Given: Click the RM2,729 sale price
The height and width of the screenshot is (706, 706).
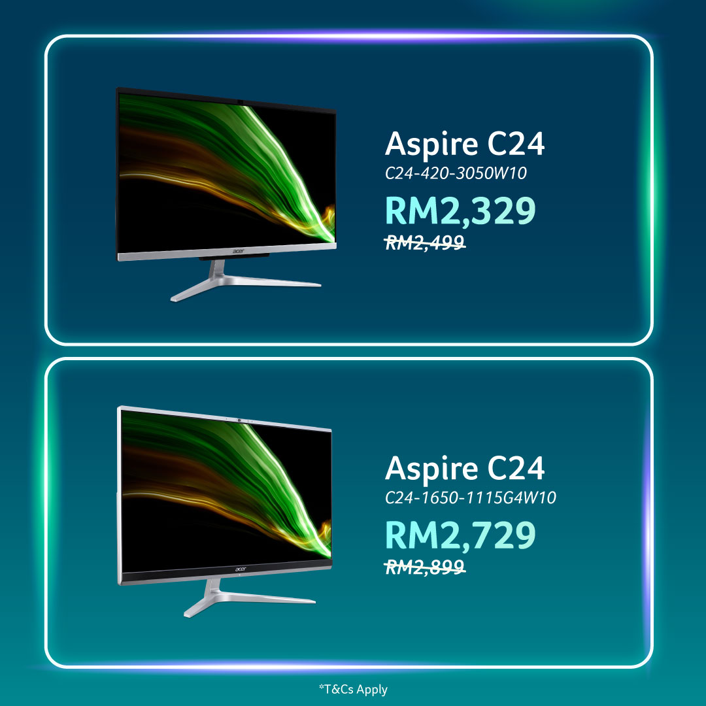Looking at the screenshot, I should tap(460, 535).
